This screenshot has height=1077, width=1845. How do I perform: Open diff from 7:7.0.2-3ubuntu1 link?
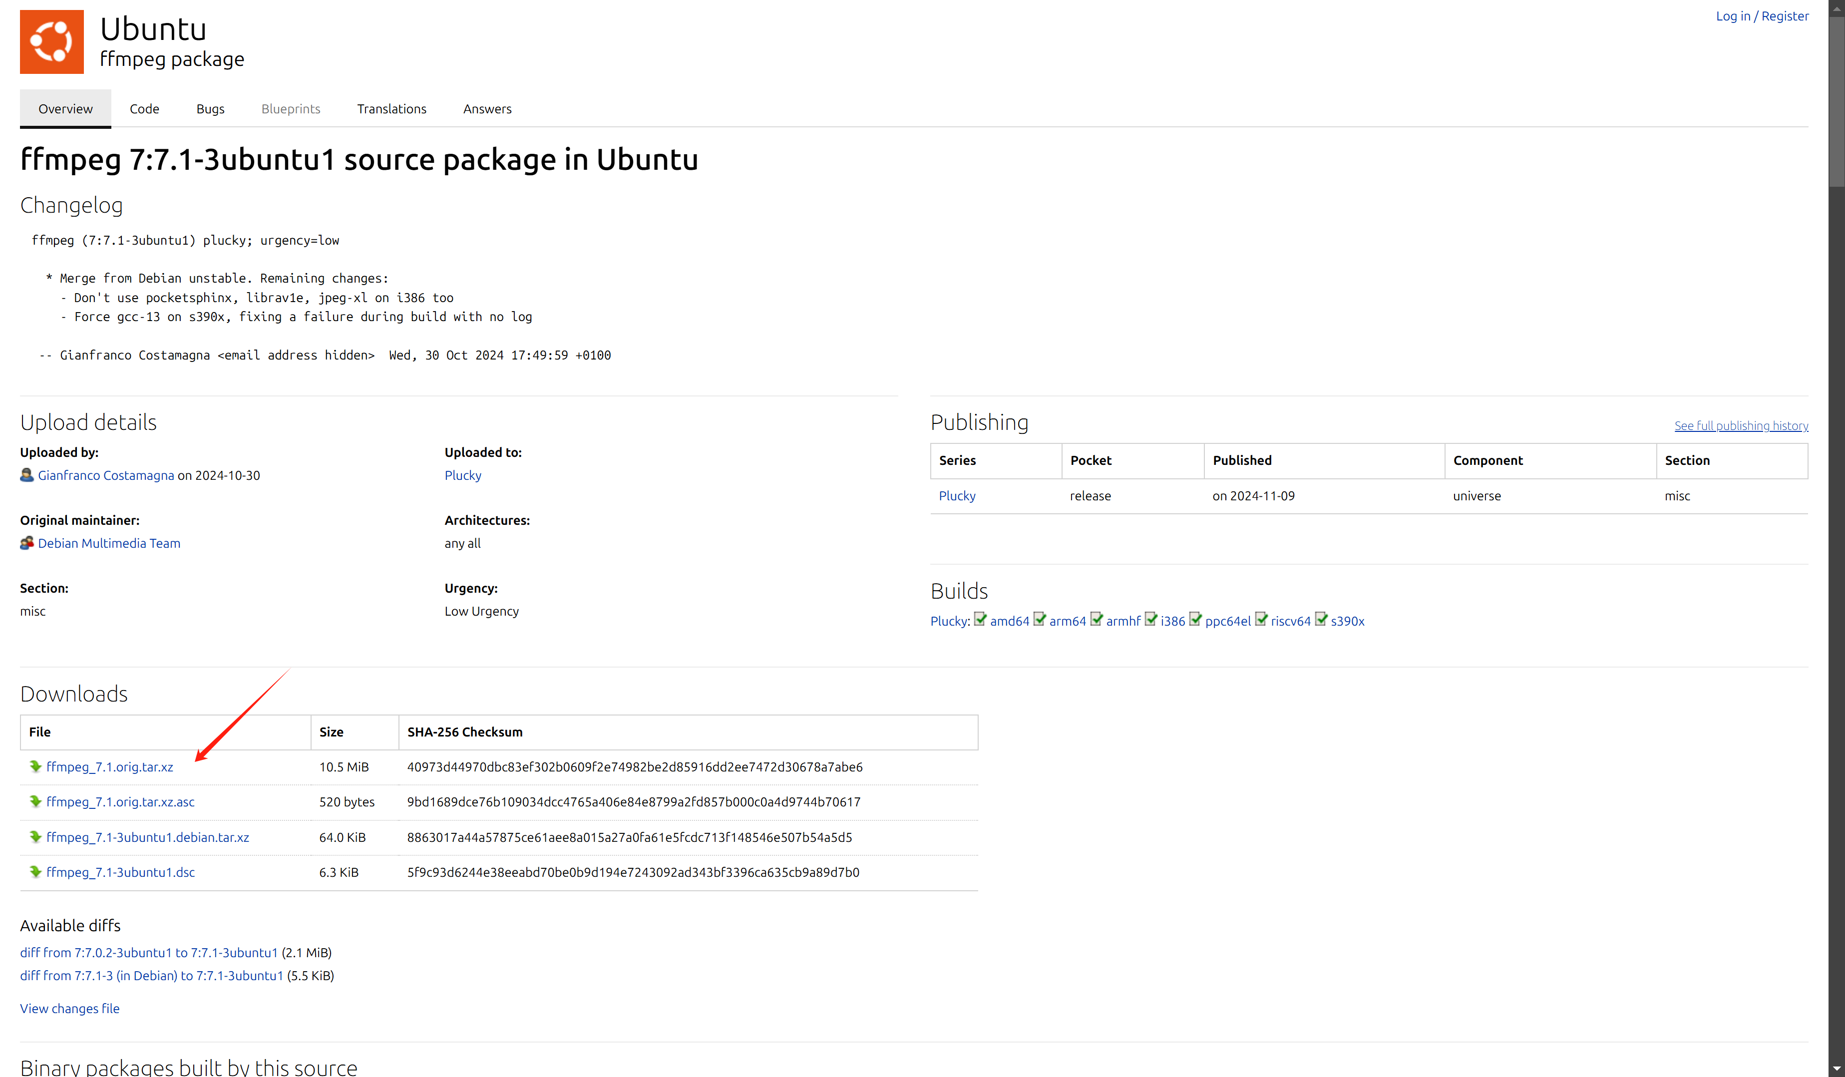coord(149,953)
